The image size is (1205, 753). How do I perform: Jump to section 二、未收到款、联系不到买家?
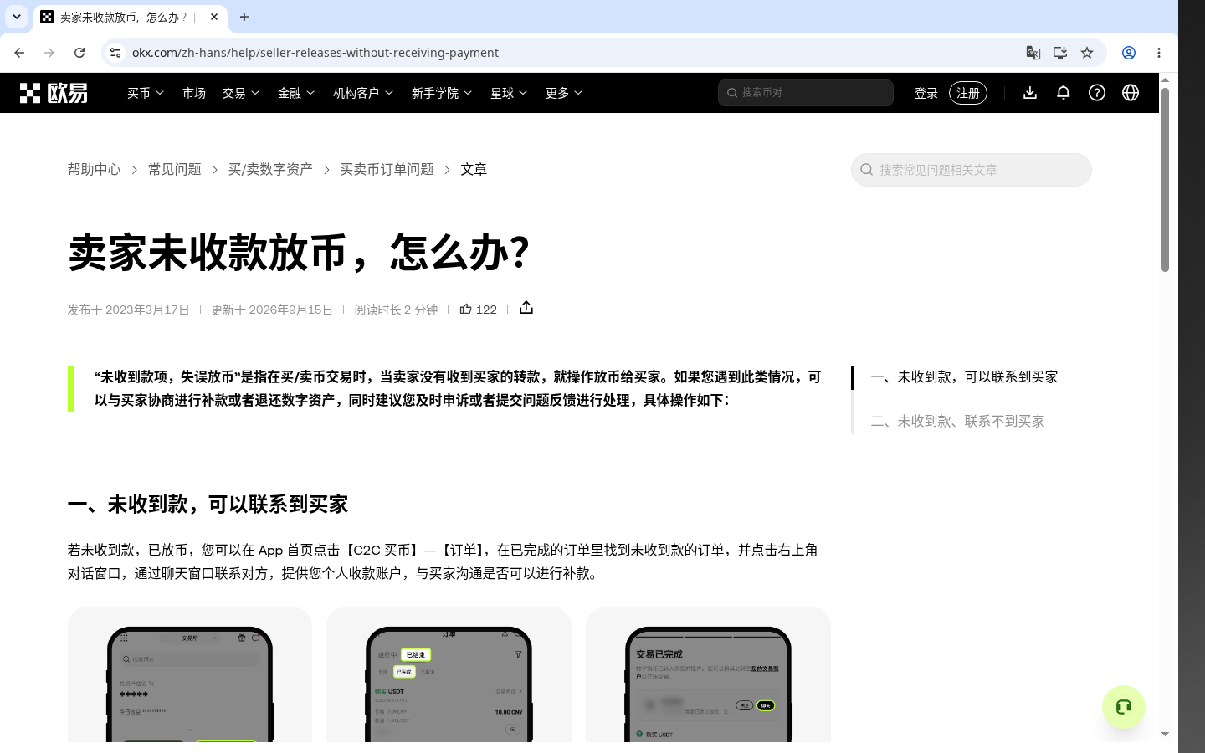coord(958,422)
